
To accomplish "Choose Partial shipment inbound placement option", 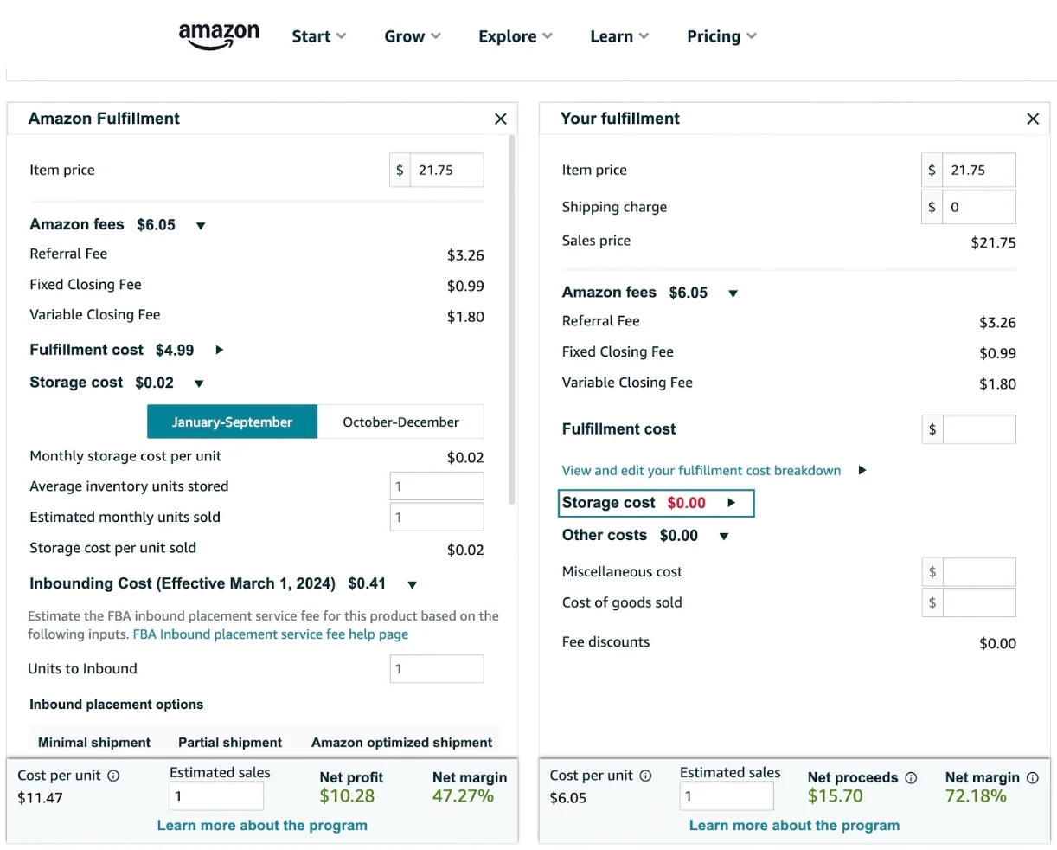I will click(x=230, y=743).
